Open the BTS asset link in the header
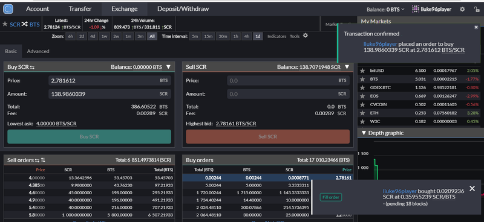The height and width of the screenshot is (222, 484). (34, 24)
